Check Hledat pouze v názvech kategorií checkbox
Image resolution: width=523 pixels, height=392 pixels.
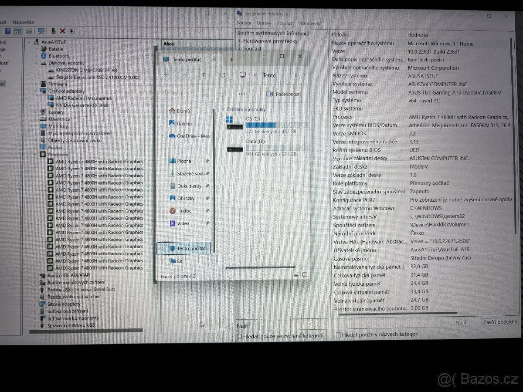(x=338, y=335)
